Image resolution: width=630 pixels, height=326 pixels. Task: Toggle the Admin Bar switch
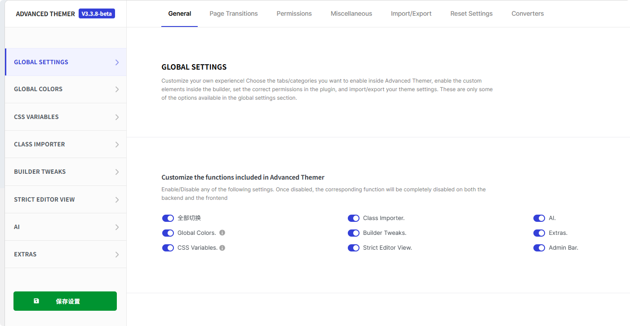[539, 248]
